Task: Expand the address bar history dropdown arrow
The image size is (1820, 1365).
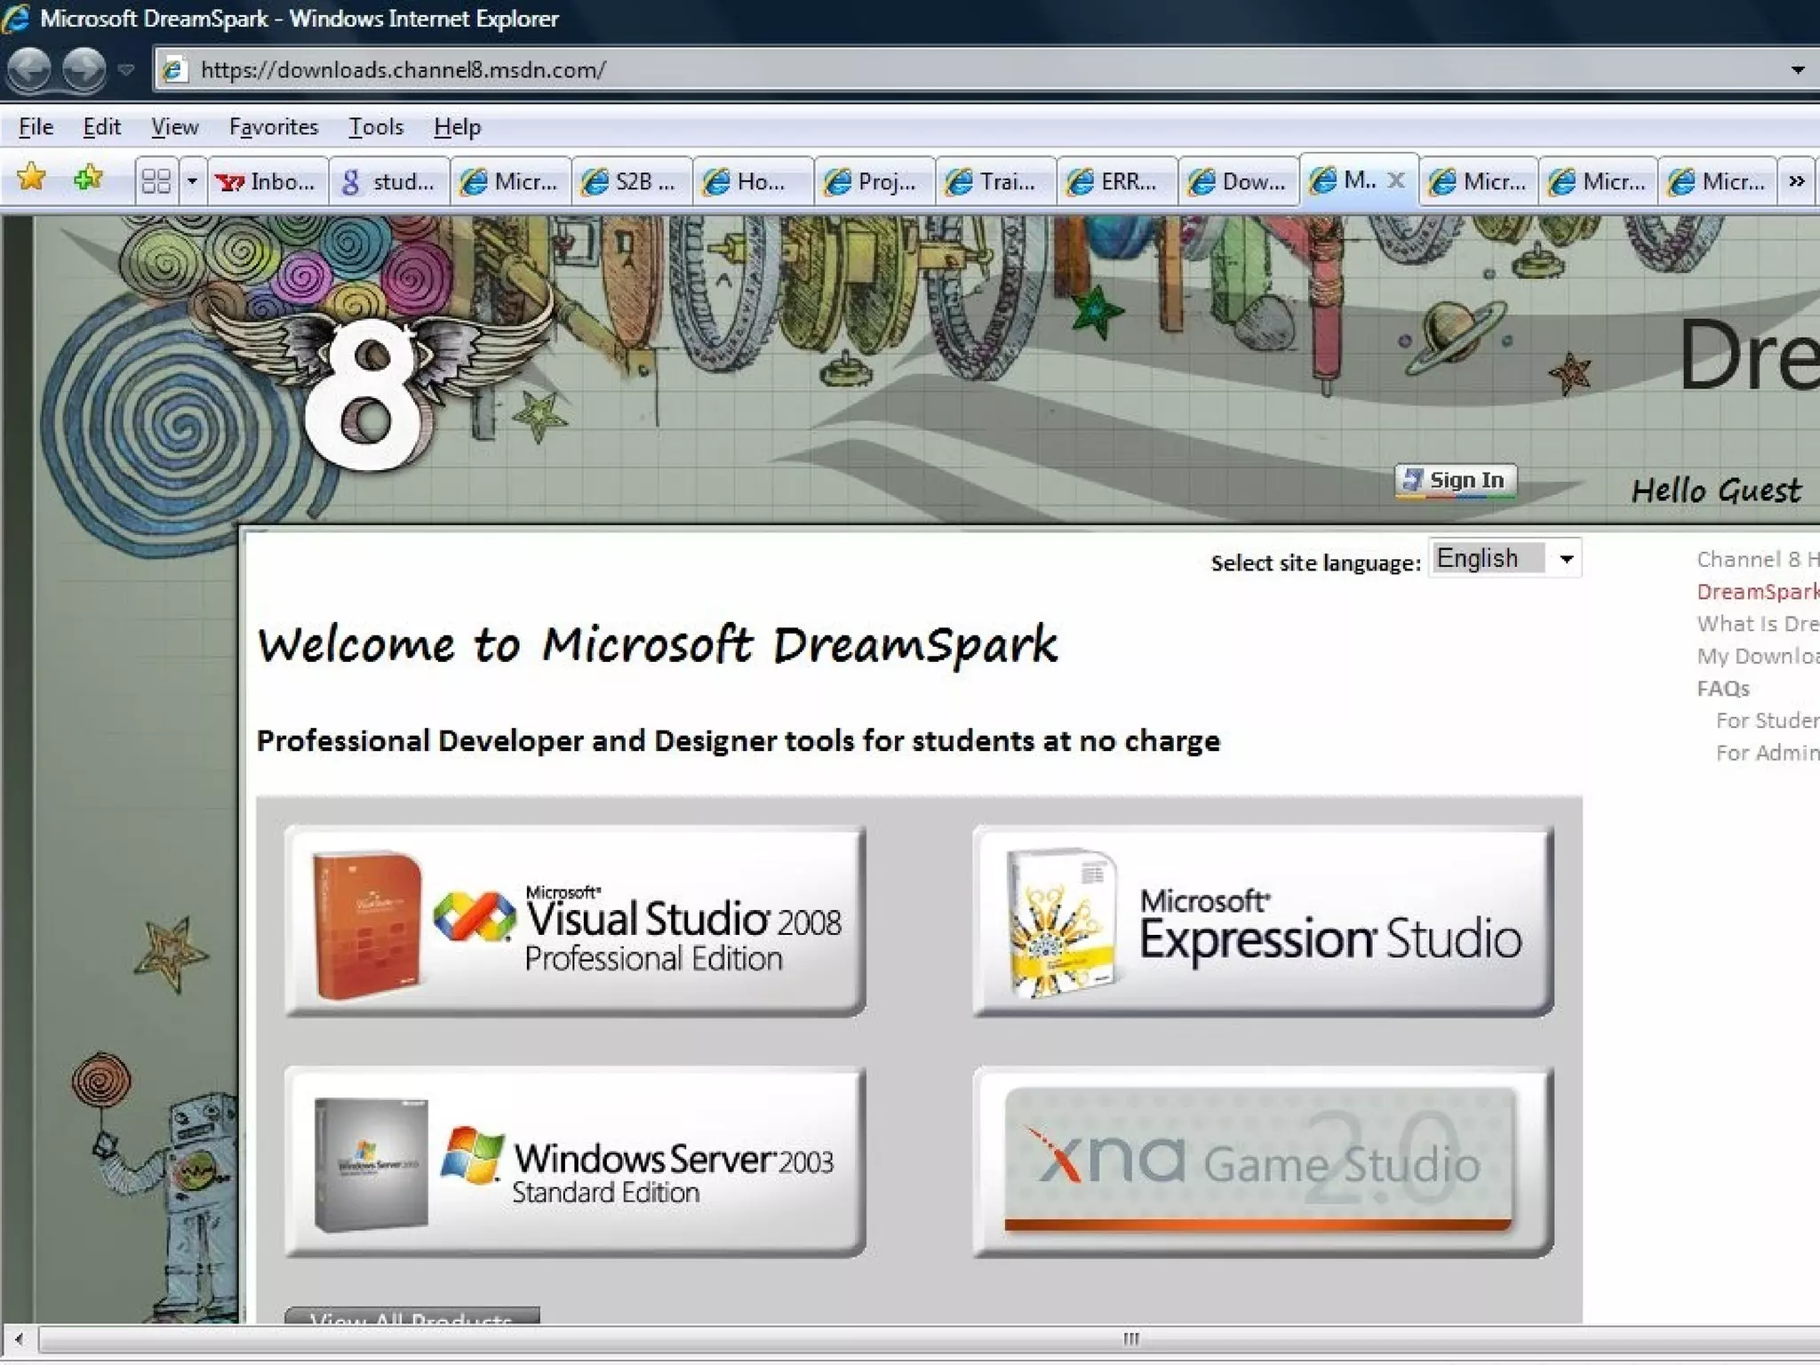Action: [x=1797, y=69]
